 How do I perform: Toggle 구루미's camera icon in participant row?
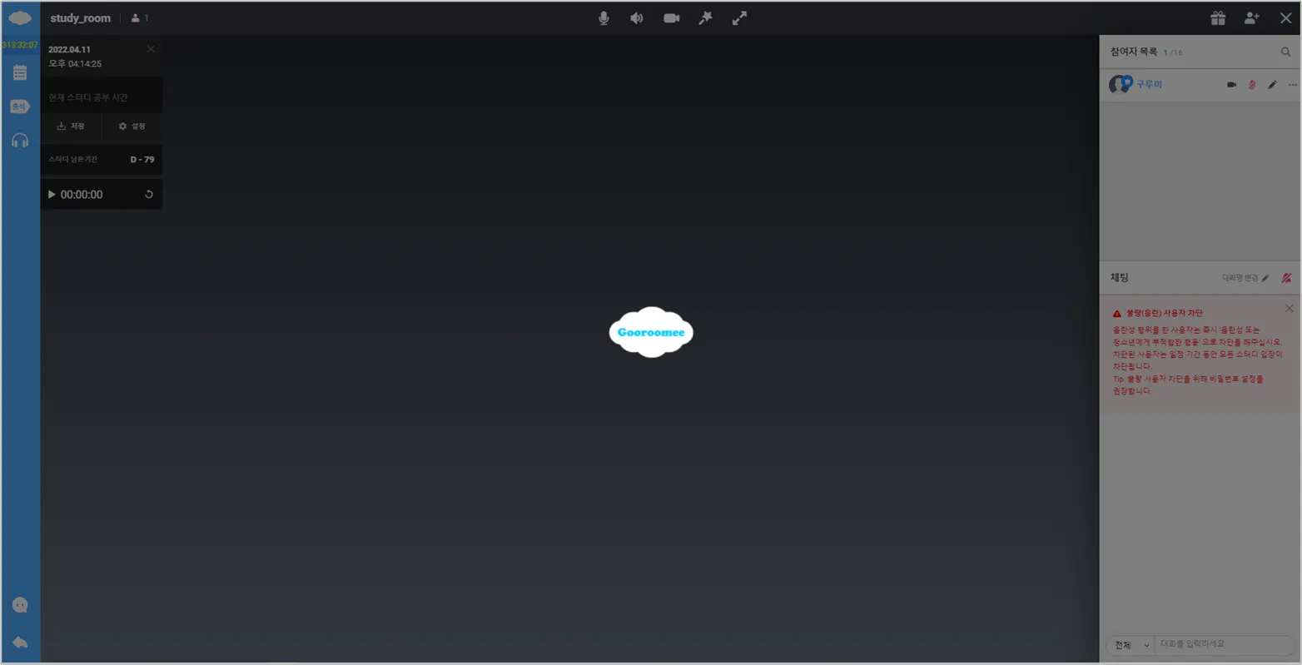coord(1231,85)
